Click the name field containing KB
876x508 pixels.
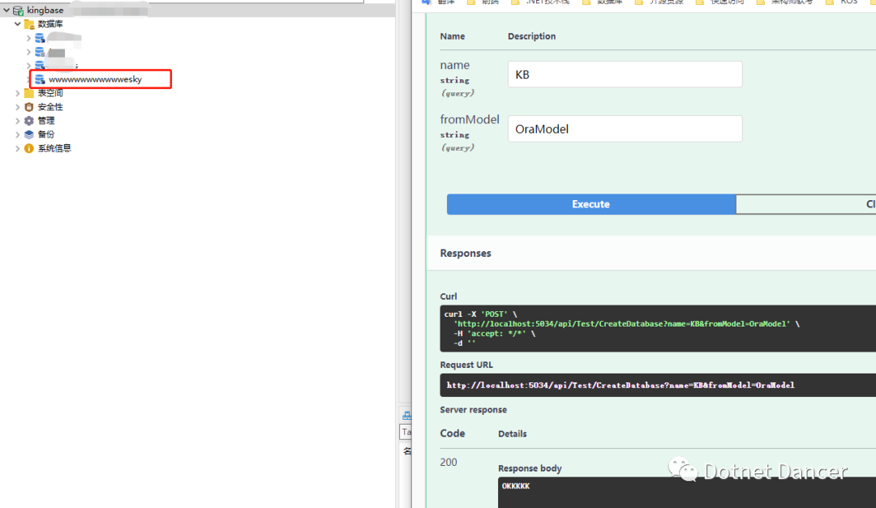click(x=625, y=75)
